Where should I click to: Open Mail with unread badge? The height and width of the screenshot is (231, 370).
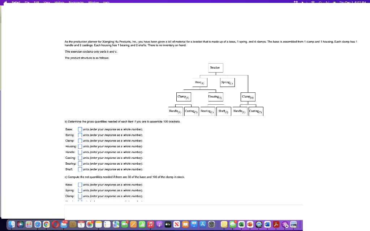[64, 225]
